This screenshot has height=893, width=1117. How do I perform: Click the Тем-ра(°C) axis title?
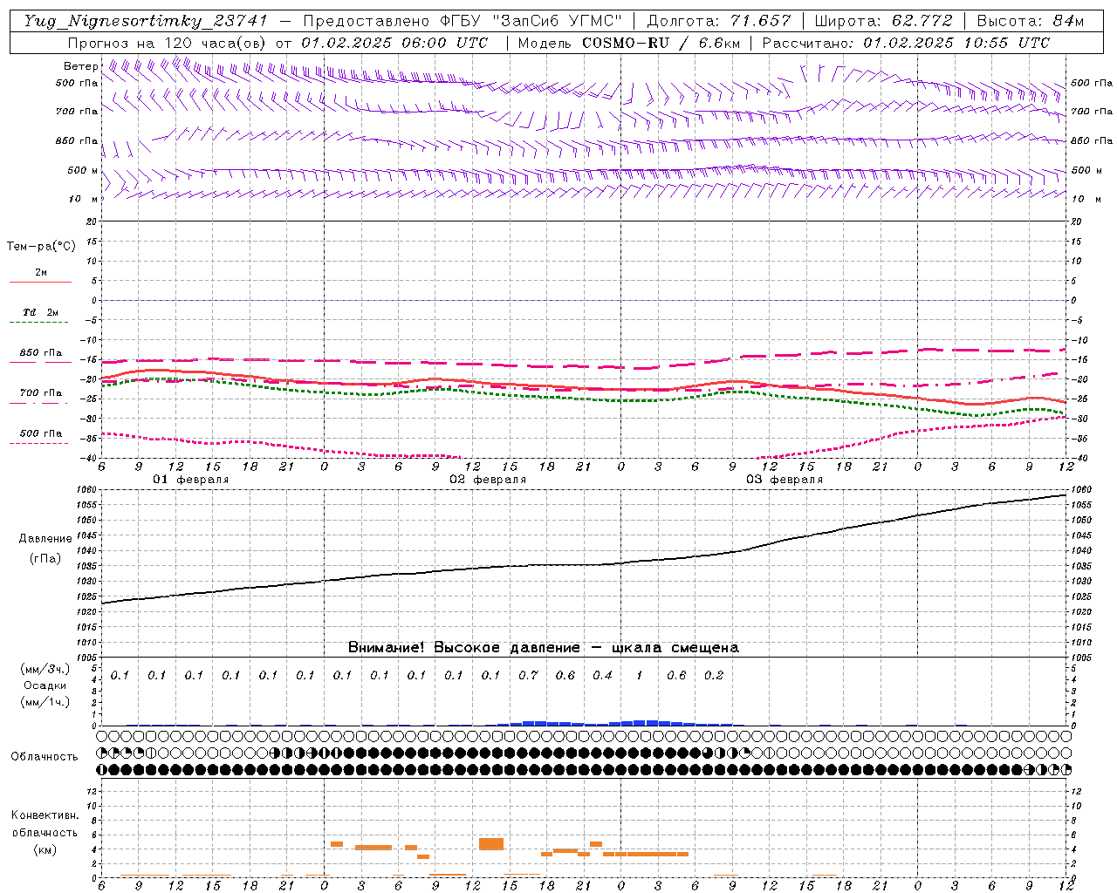point(41,247)
